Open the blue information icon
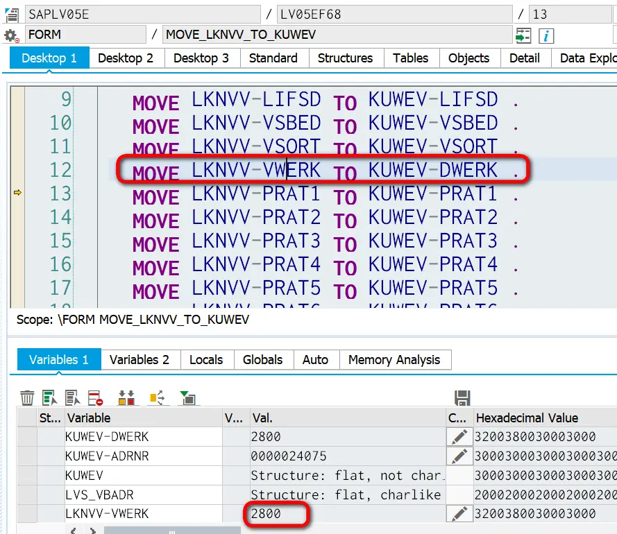The height and width of the screenshot is (534, 617). coord(546,36)
